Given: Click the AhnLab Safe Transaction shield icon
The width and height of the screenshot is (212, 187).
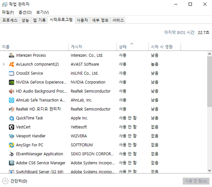Looking at the screenshot, I should pos(11,100).
